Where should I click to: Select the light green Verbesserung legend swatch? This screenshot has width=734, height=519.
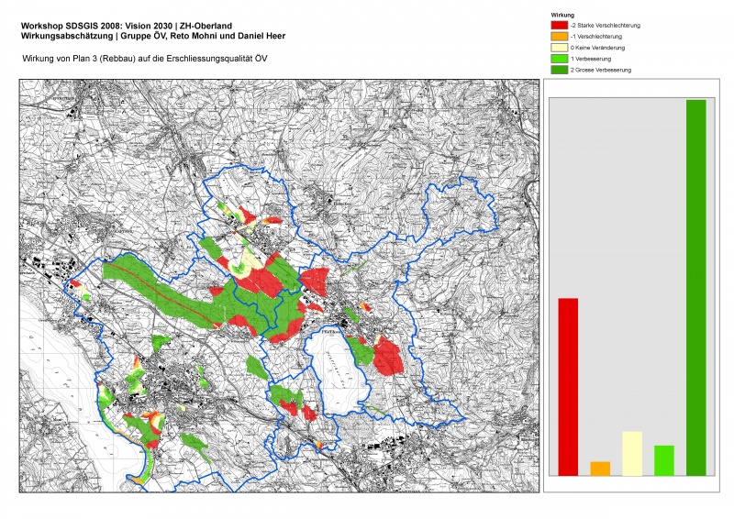pyautogui.click(x=559, y=59)
